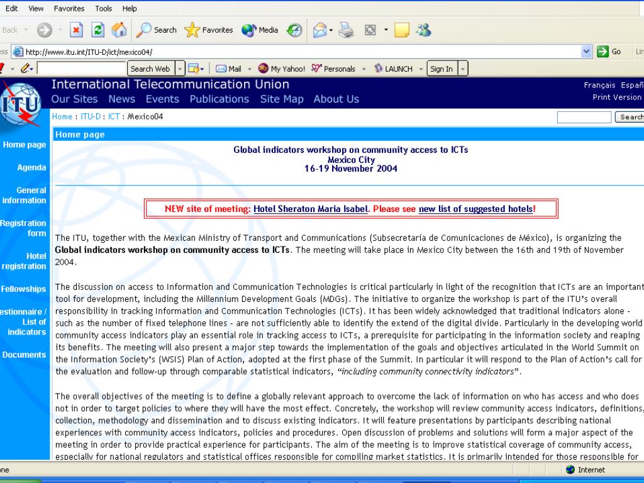Click the page icon in address bar

pyautogui.click(x=18, y=52)
